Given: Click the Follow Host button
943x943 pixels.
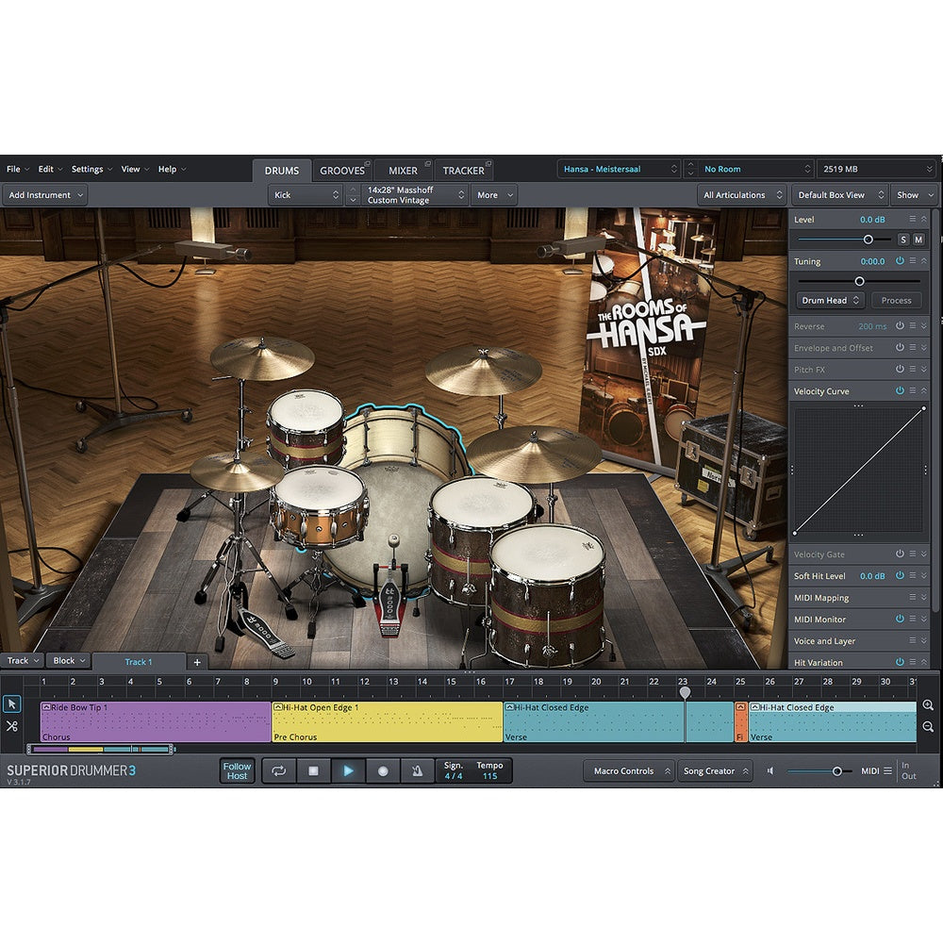Looking at the screenshot, I should pos(238,770).
